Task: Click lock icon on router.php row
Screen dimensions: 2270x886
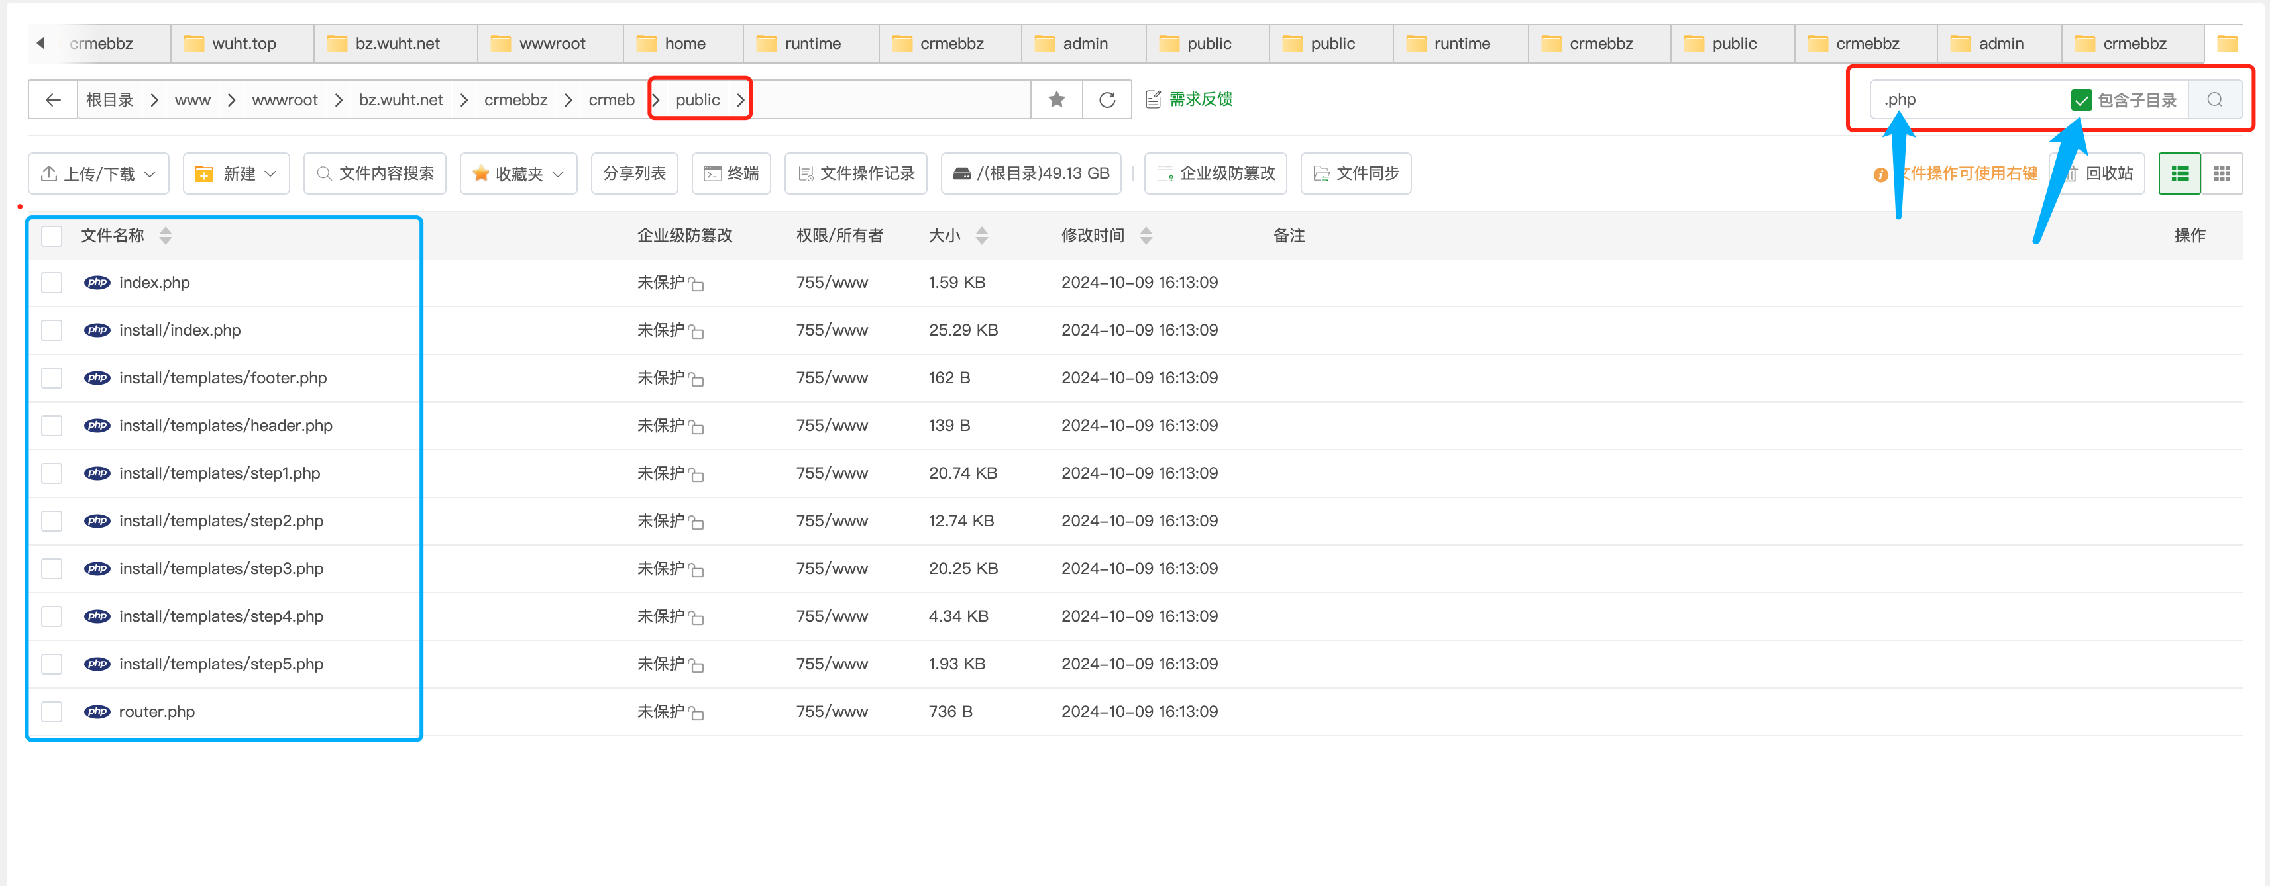Action: pos(696,713)
